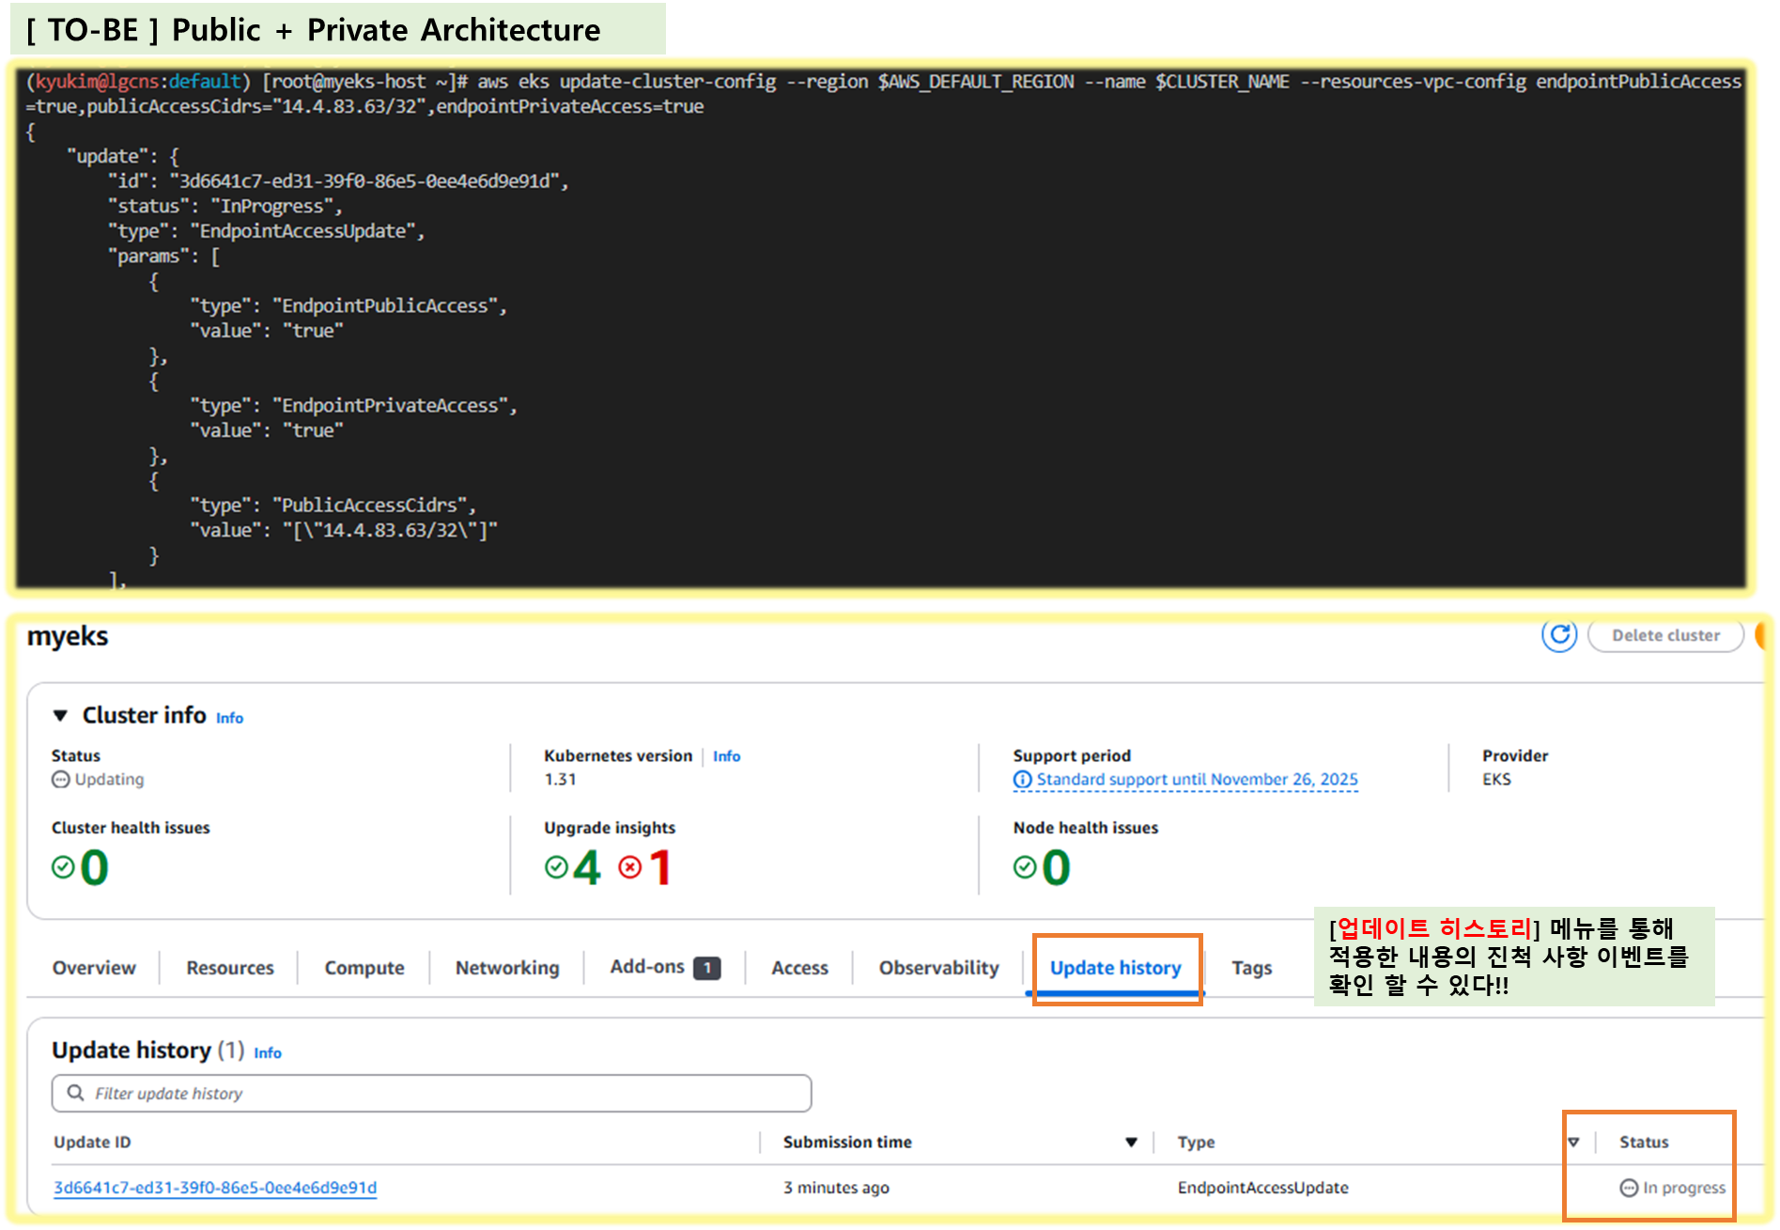The image size is (1780, 1230).
Task: Select the Access tab
Action: click(799, 968)
